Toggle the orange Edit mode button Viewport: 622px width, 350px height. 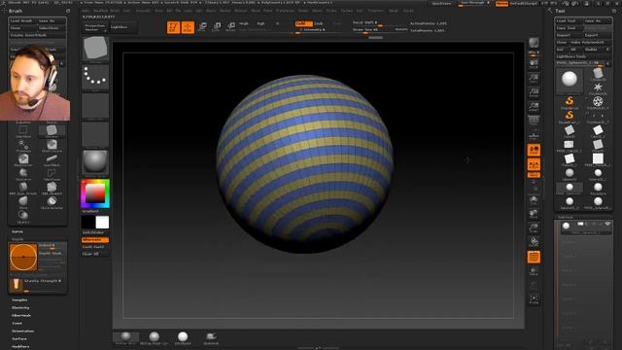173,27
